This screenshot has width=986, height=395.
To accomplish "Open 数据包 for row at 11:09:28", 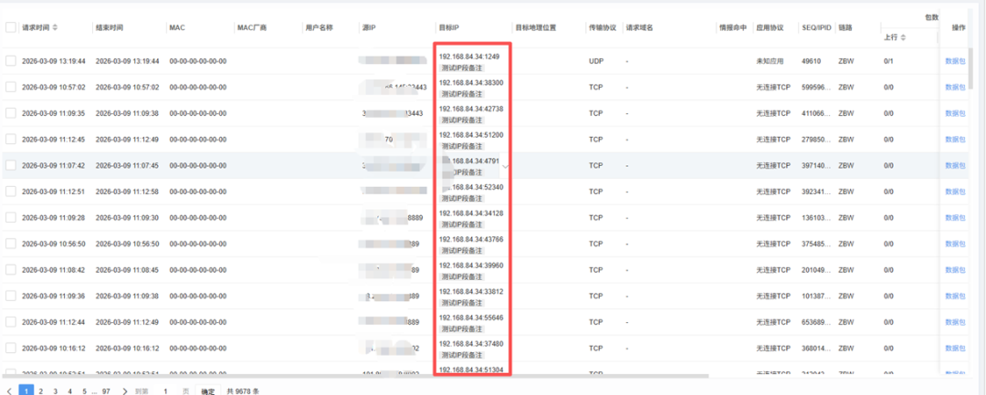I will click(x=955, y=217).
